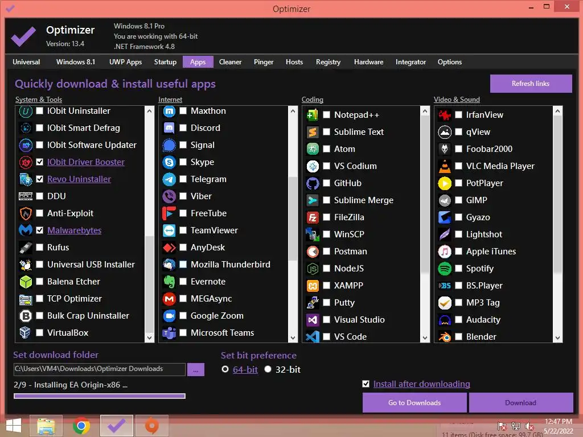Click the browse folder button
Viewport: 583px width, 437px height.
[196, 370]
